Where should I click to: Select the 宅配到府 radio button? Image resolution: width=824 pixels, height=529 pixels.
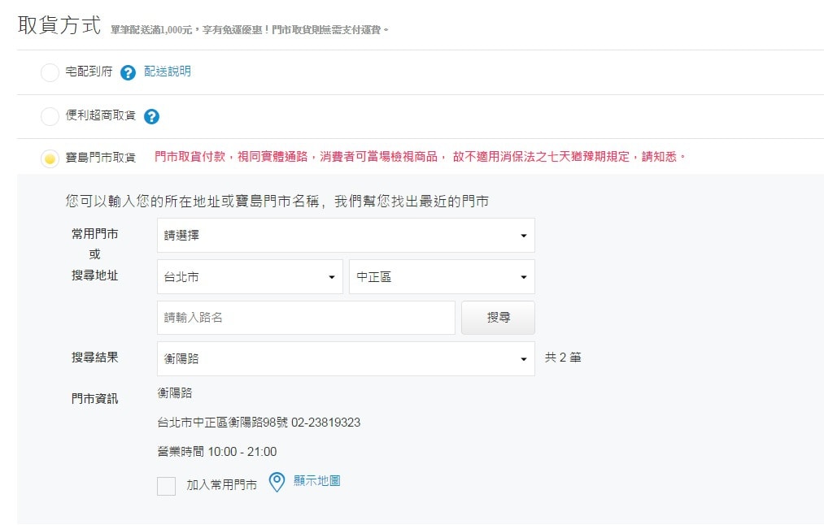[x=50, y=73]
